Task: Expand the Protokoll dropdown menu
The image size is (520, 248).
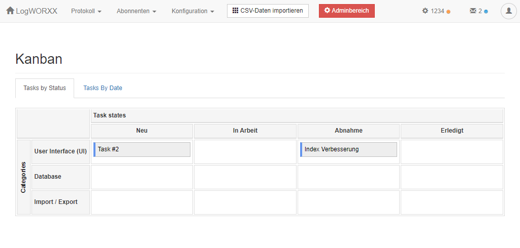Action: pyautogui.click(x=86, y=11)
